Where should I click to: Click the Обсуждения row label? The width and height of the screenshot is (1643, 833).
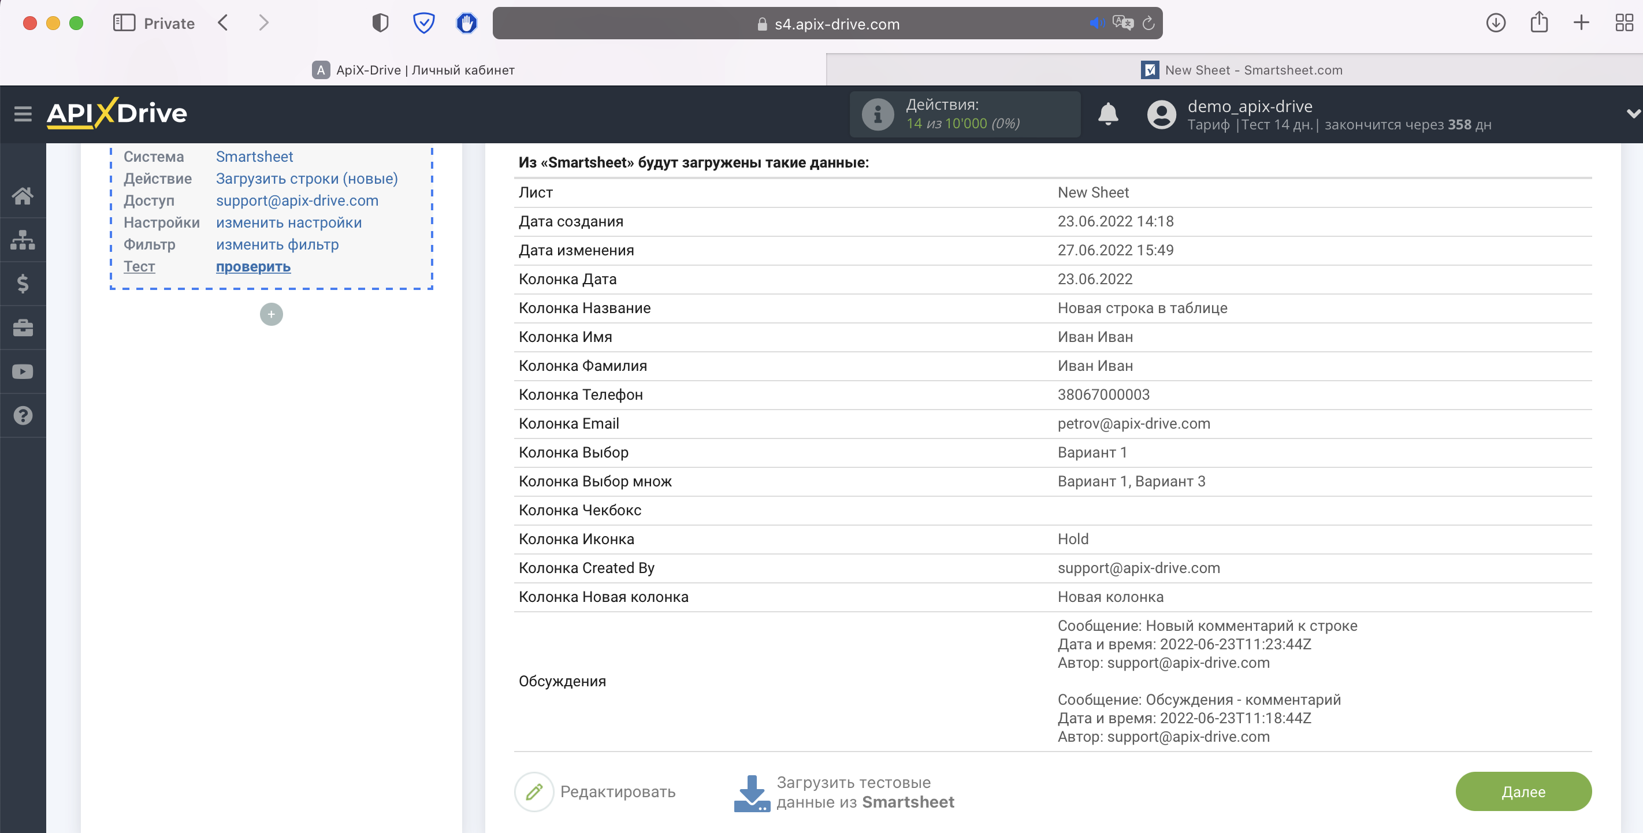tap(562, 681)
